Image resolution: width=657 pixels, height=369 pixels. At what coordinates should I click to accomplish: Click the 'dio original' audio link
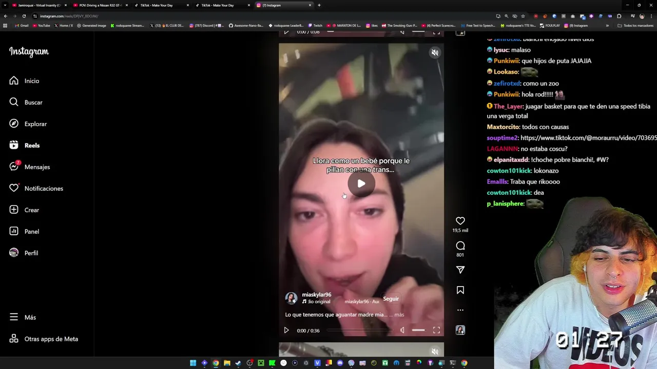319,301
